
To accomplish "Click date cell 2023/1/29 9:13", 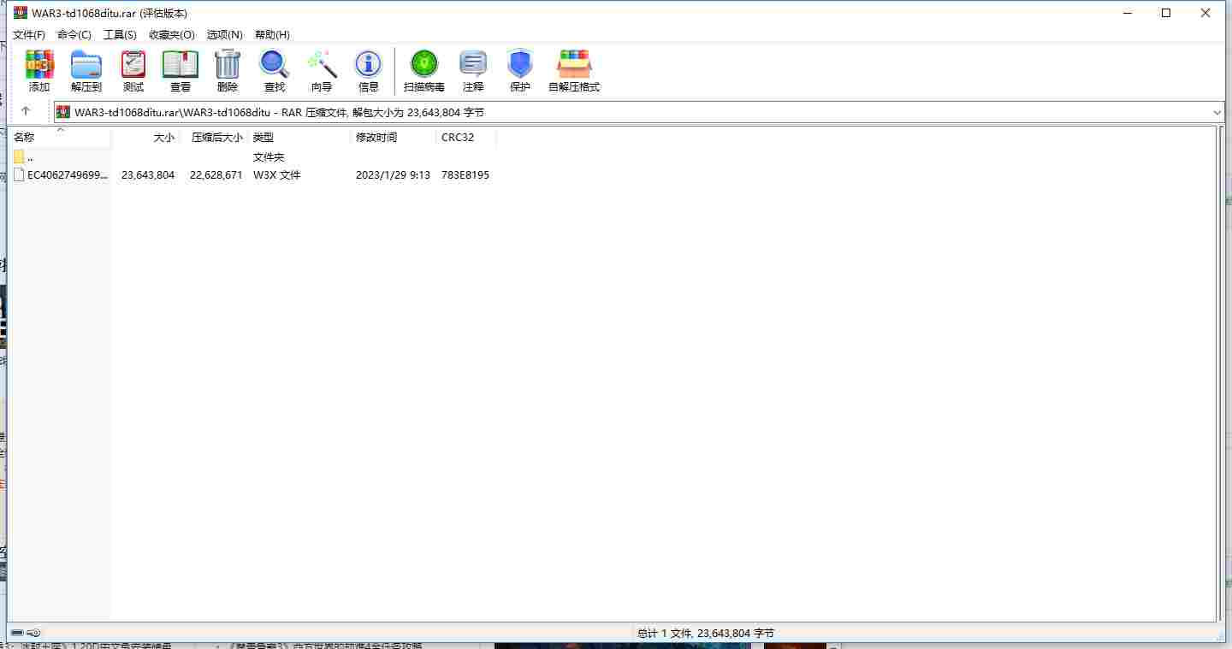I will [x=393, y=174].
